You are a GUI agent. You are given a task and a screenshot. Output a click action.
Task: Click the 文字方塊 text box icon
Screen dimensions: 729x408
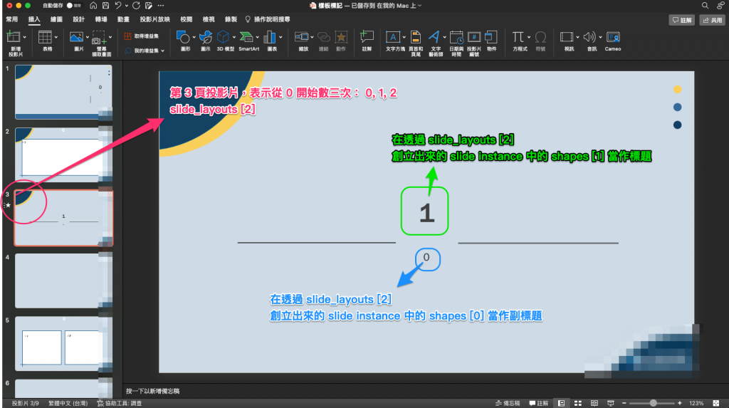tap(393, 37)
